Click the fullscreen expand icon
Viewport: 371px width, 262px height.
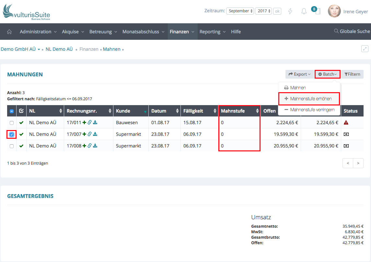point(365,49)
